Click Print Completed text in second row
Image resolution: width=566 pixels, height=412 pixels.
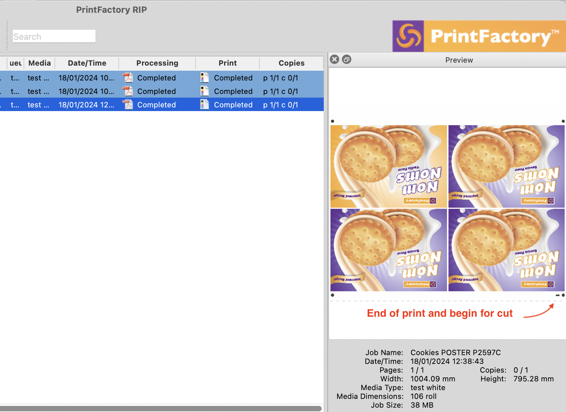pyautogui.click(x=233, y=91)
